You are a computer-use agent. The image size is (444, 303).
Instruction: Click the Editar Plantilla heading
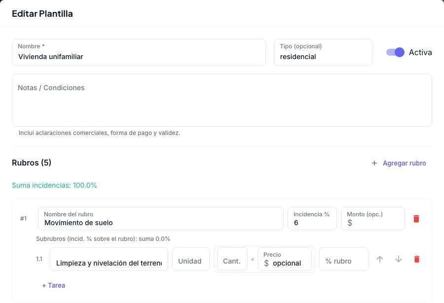pyautogui.click(x=42, y=14)
